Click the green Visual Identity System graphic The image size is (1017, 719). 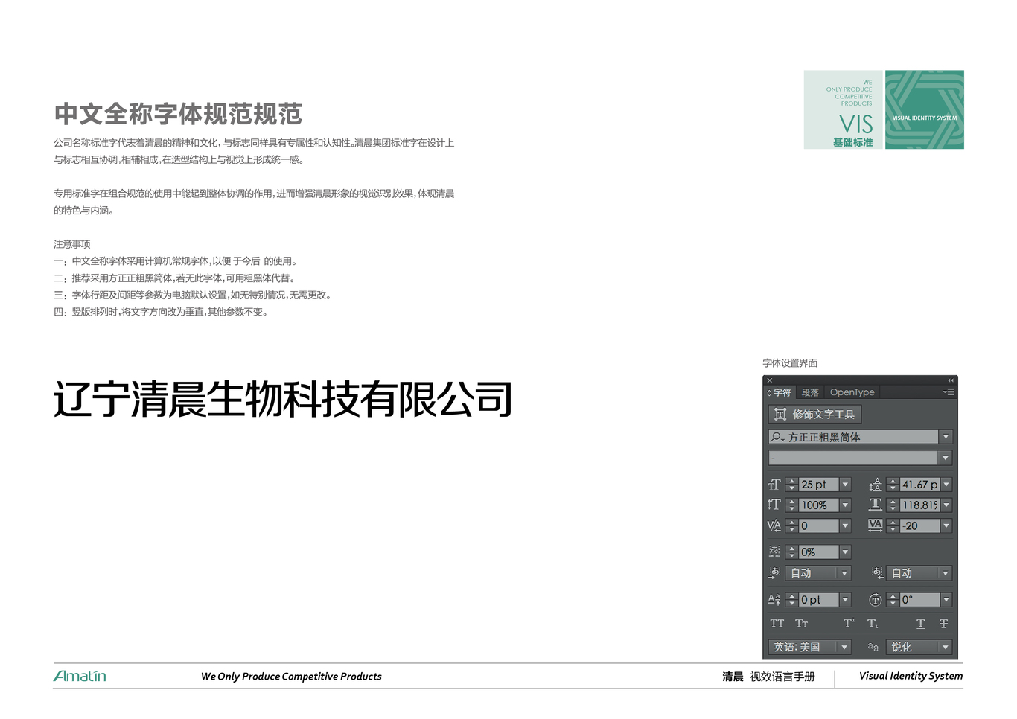[925, 109]
